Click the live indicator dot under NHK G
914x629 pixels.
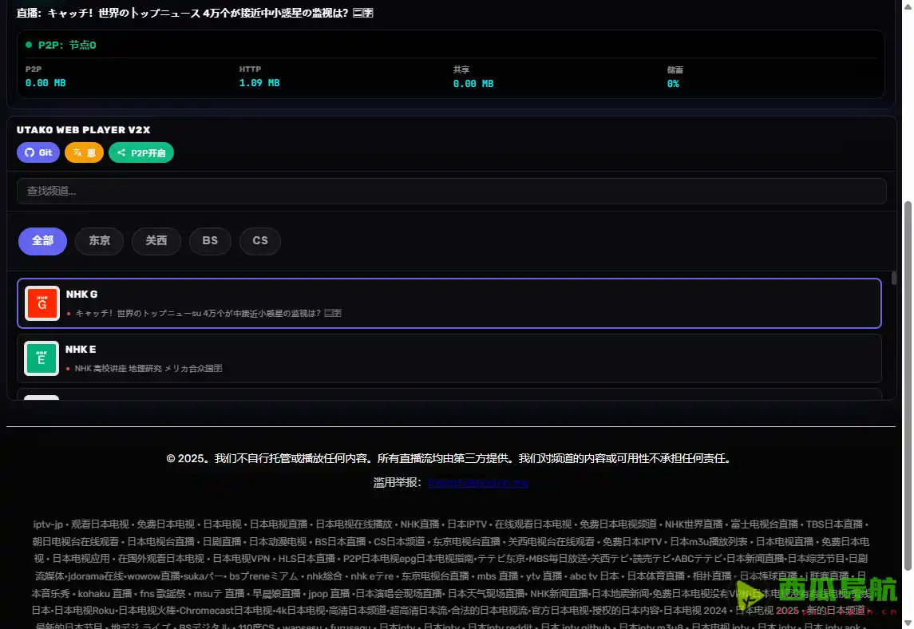[x=68, y=313]
